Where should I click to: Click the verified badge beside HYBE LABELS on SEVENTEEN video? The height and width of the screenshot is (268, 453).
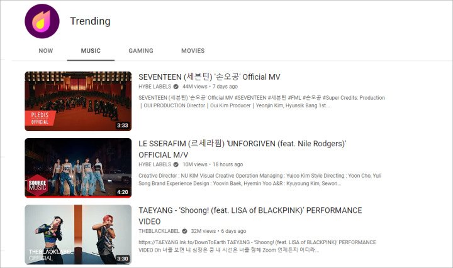point(176,87)
